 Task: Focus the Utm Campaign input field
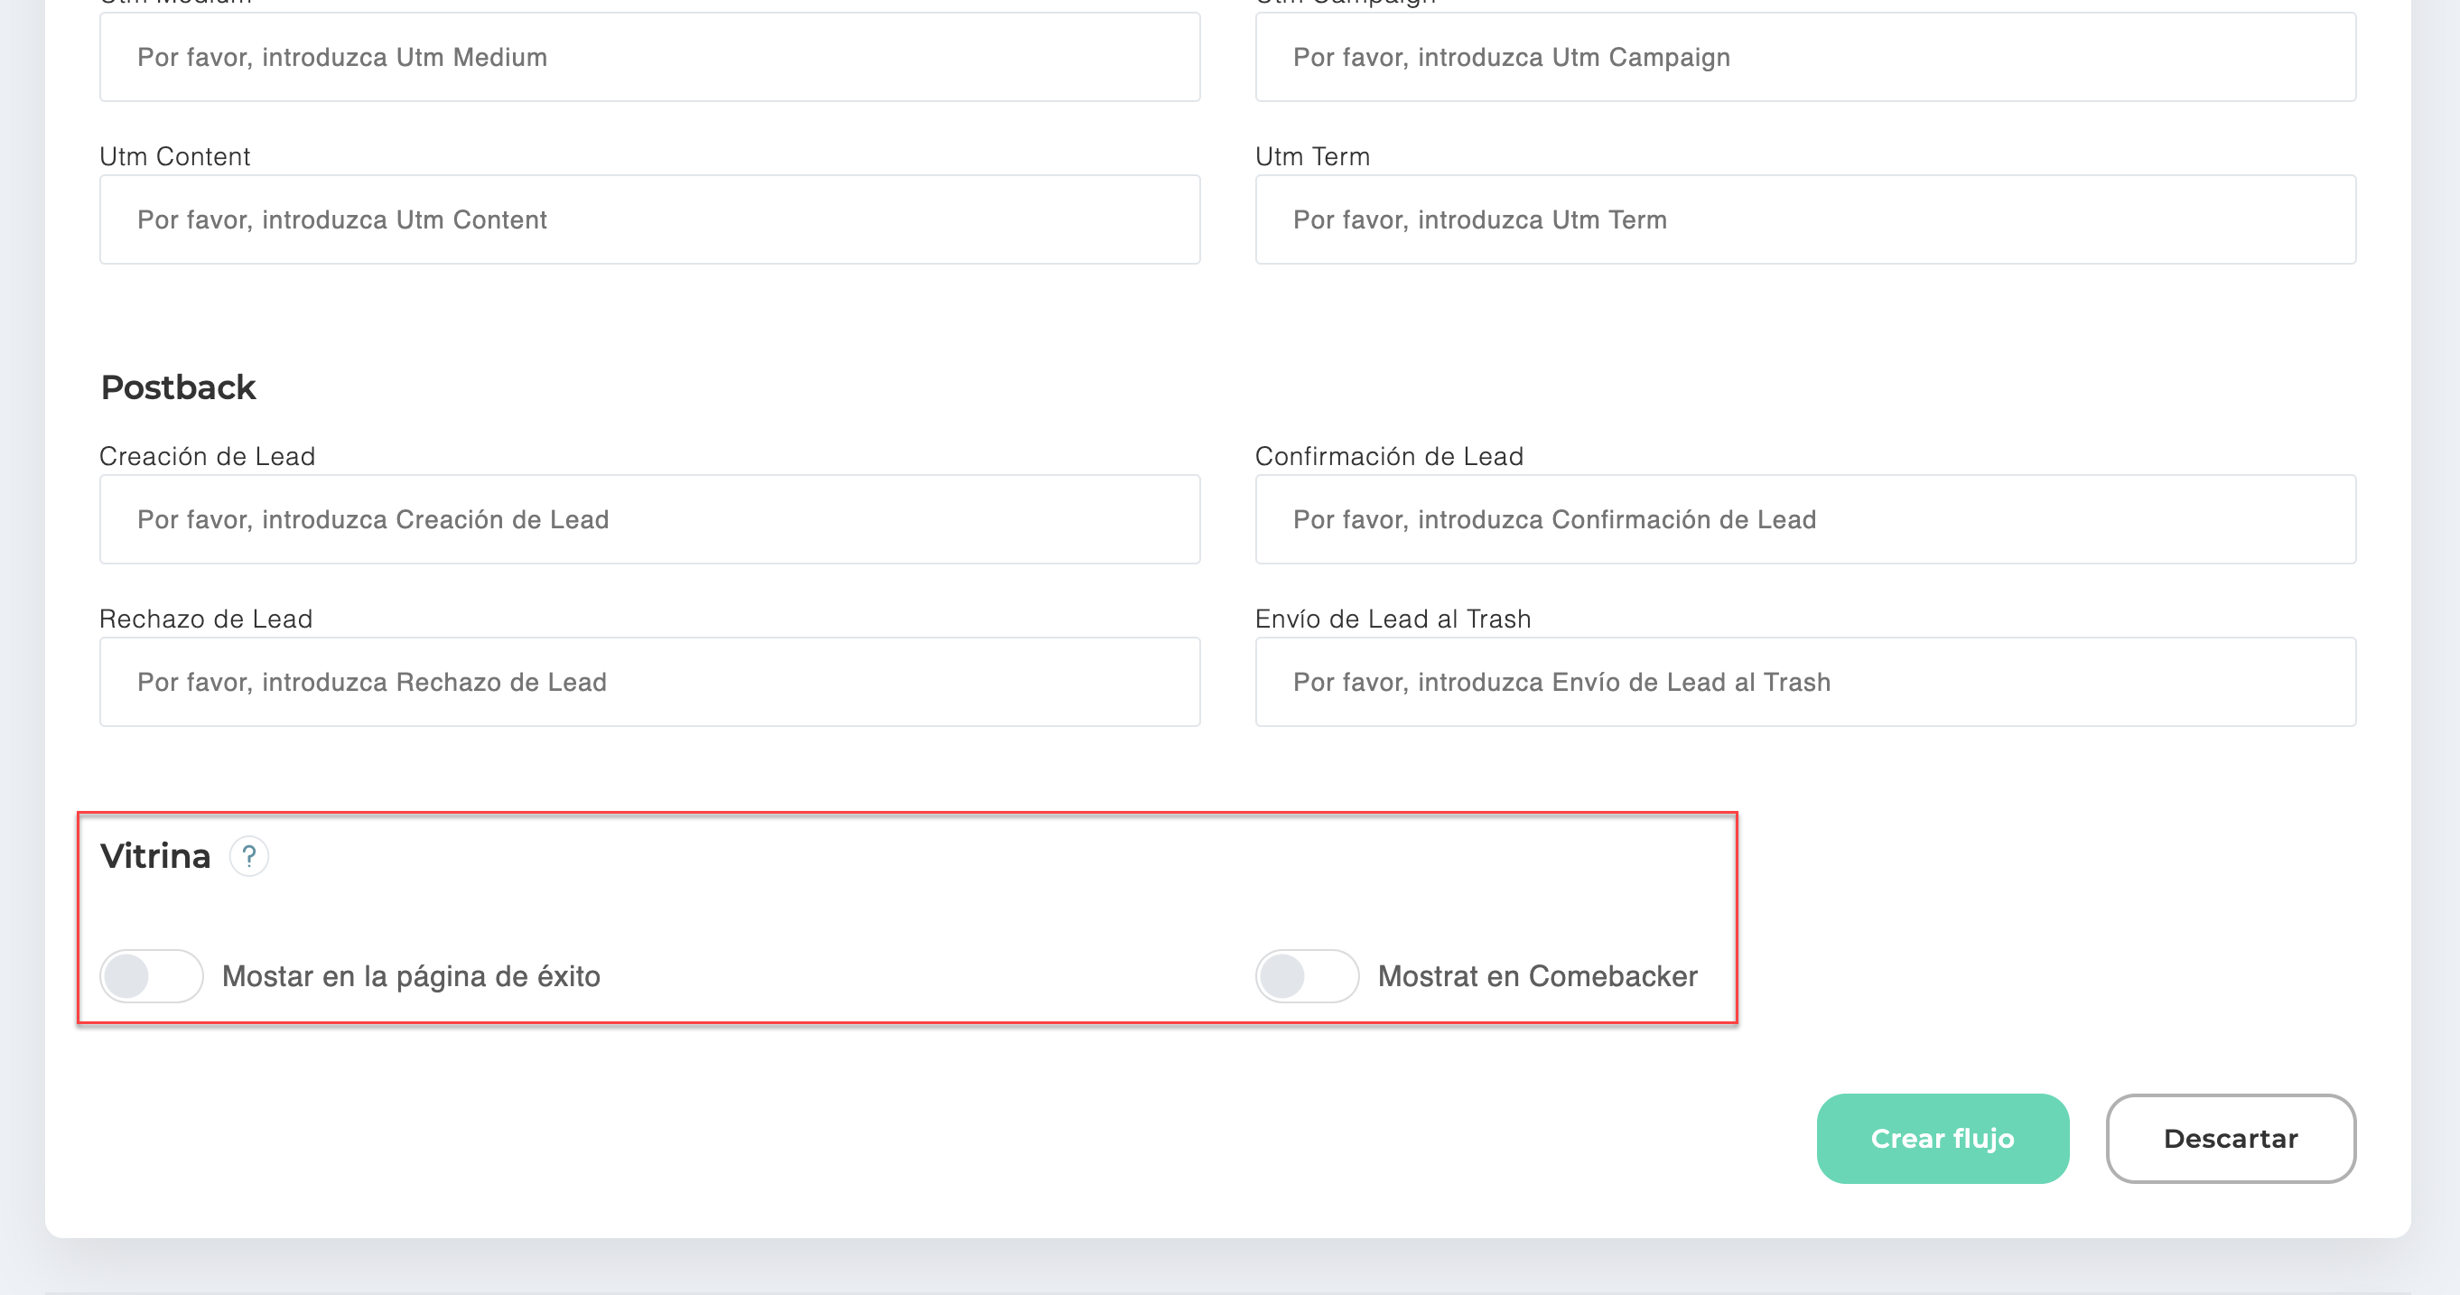click(1805, 57)
